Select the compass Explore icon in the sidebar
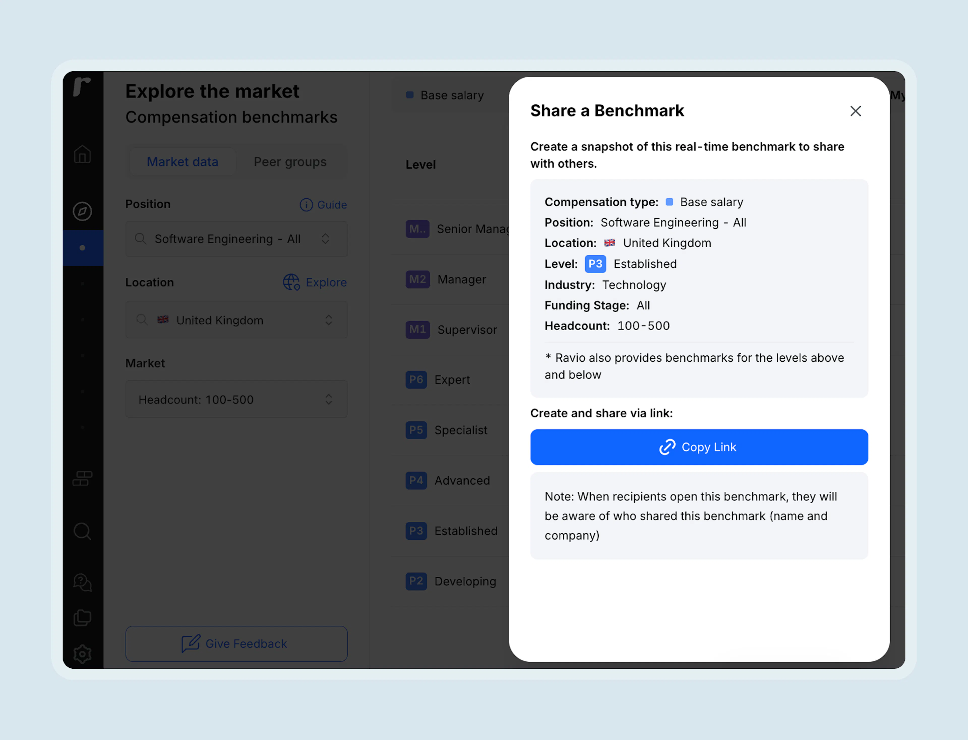This screenshot has height=740, width=968. (82, 211)
